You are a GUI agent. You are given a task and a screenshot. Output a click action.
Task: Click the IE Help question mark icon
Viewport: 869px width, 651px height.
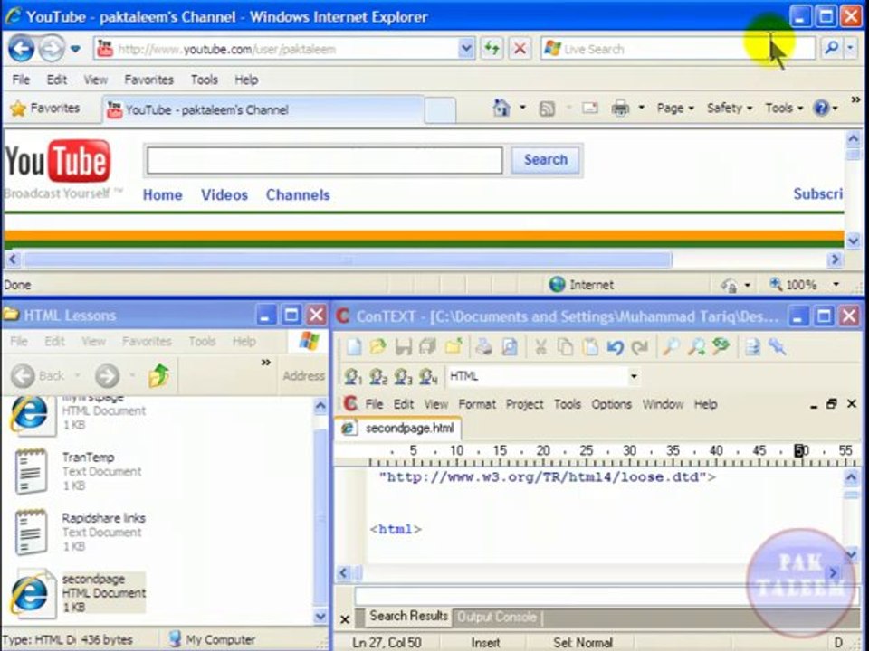point(821,108)
